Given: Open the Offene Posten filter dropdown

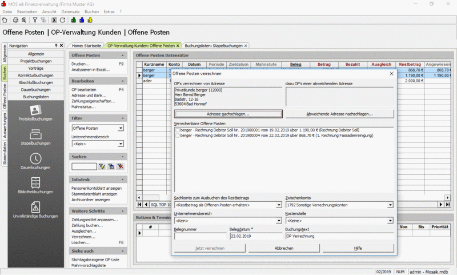Looking at the screenshot, I should pos(121,128).
